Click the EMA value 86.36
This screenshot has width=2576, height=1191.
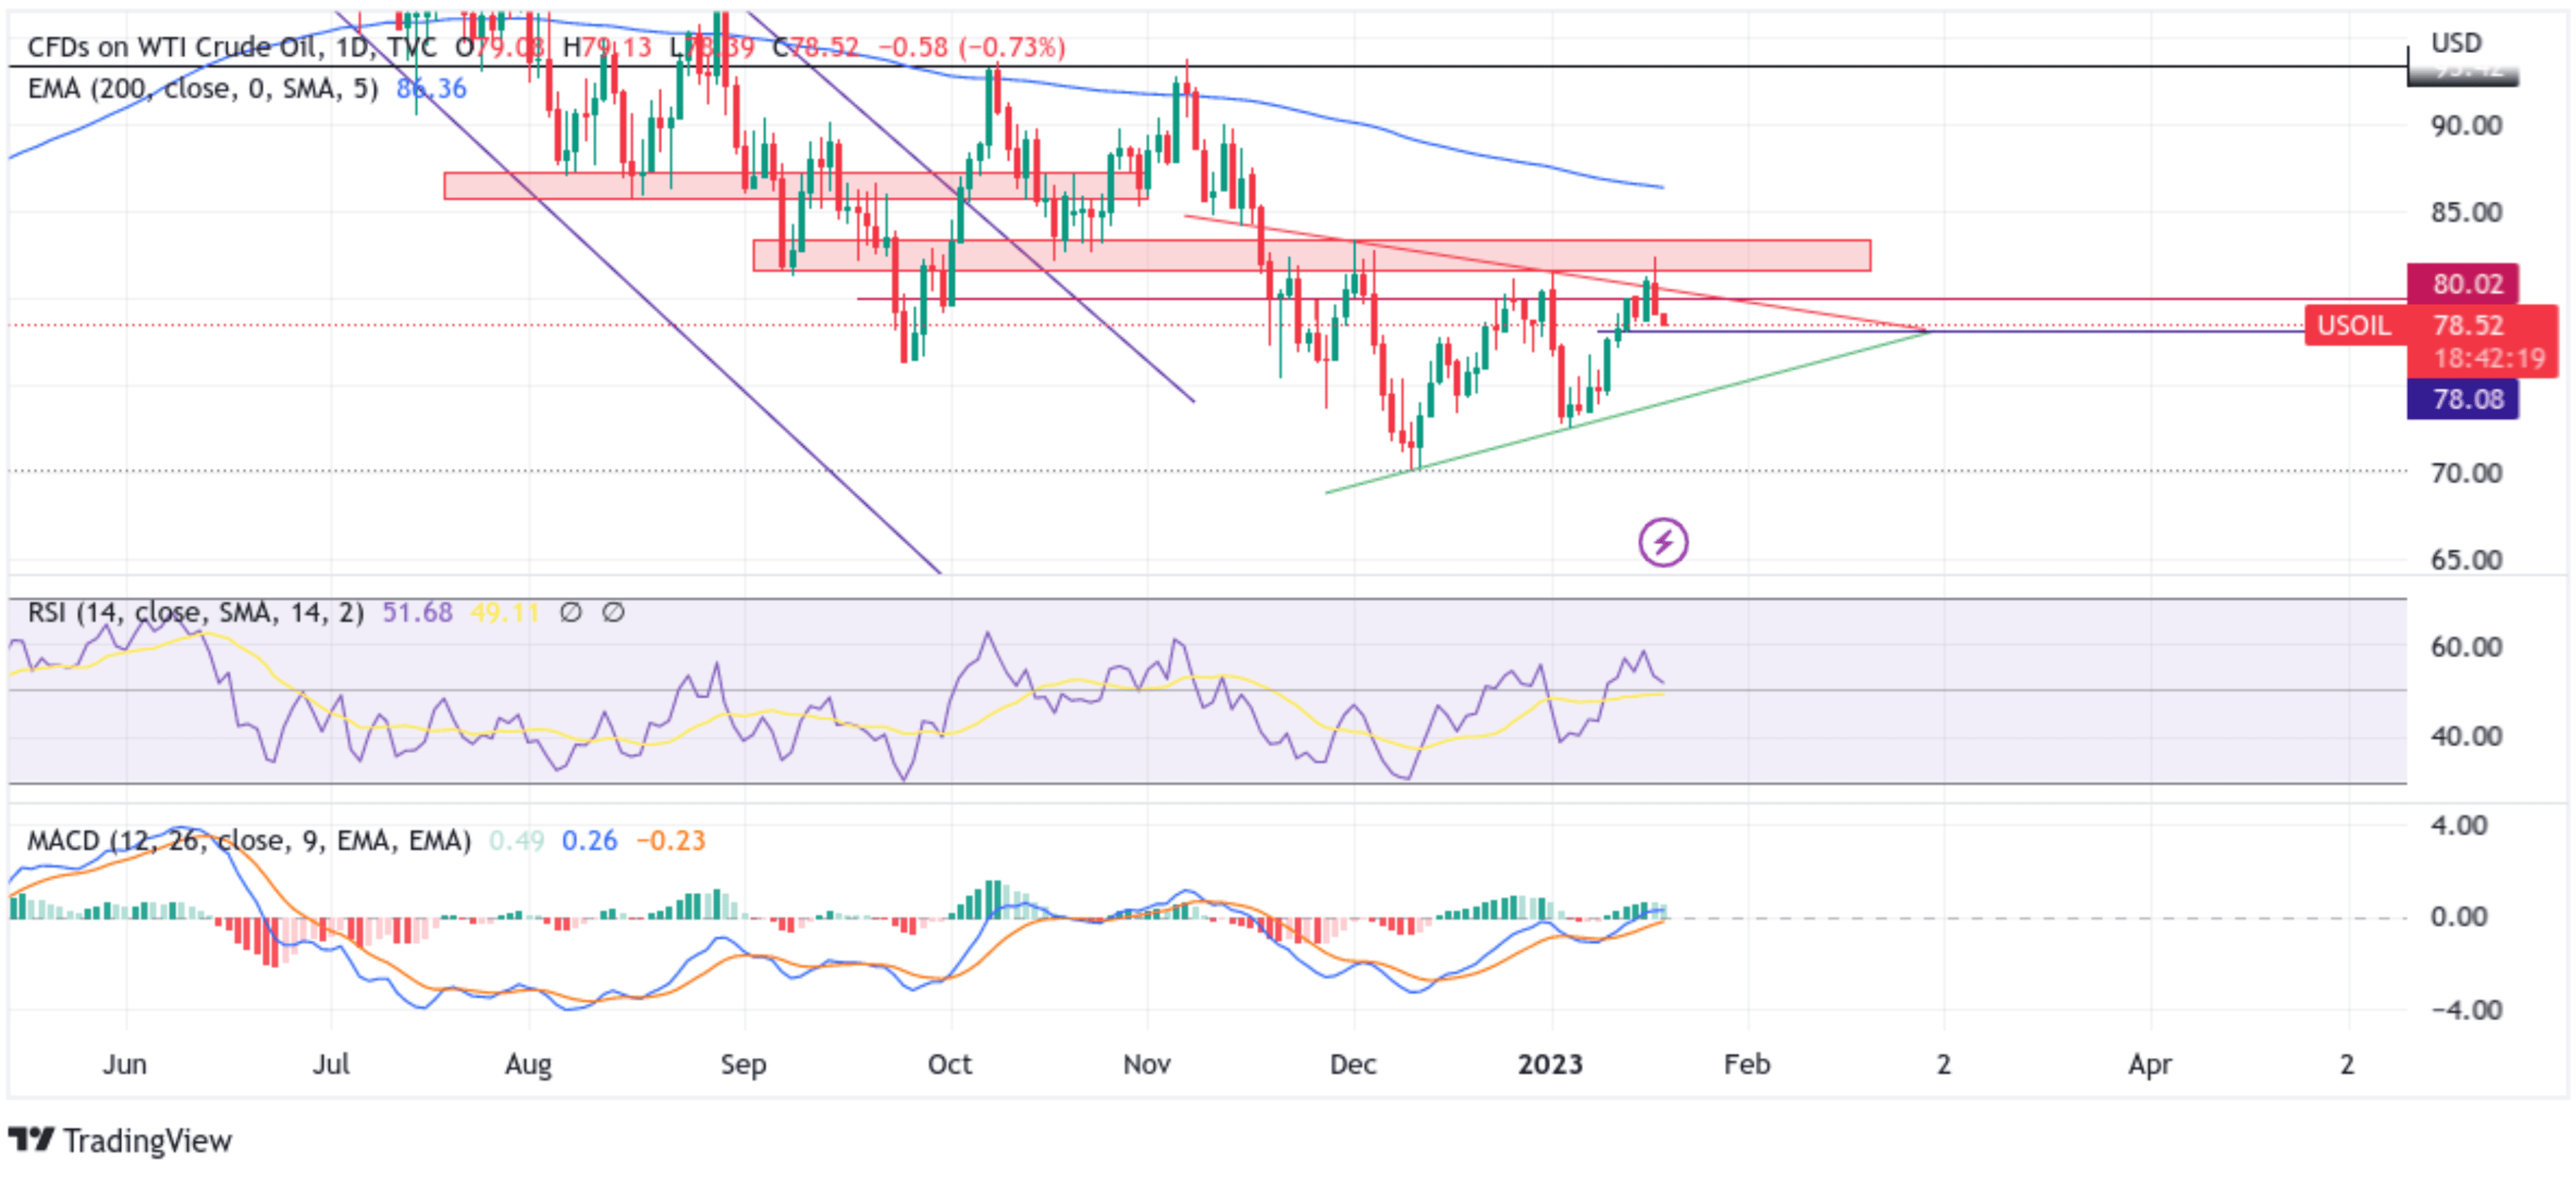431,89
